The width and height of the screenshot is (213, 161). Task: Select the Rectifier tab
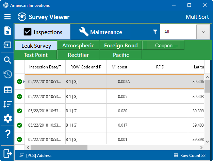click(x=78, y=55)
